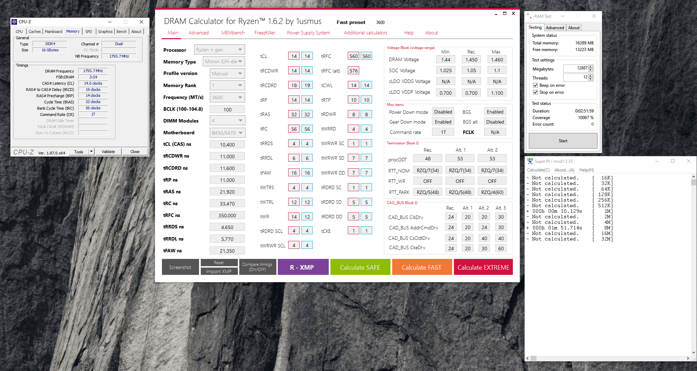Toggle the Beep on error checkbox
Viewport: 697px width, 371px height.
tap(535, 85)
